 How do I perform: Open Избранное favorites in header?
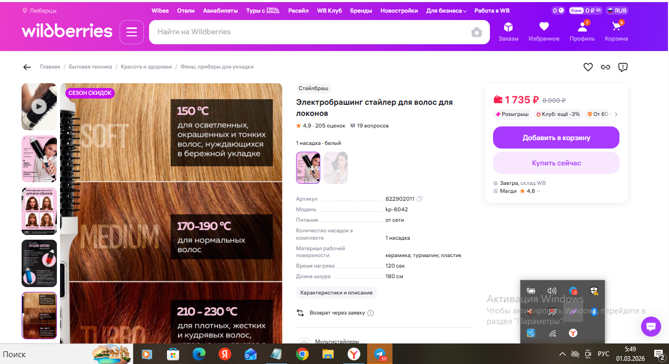[544, 32]
